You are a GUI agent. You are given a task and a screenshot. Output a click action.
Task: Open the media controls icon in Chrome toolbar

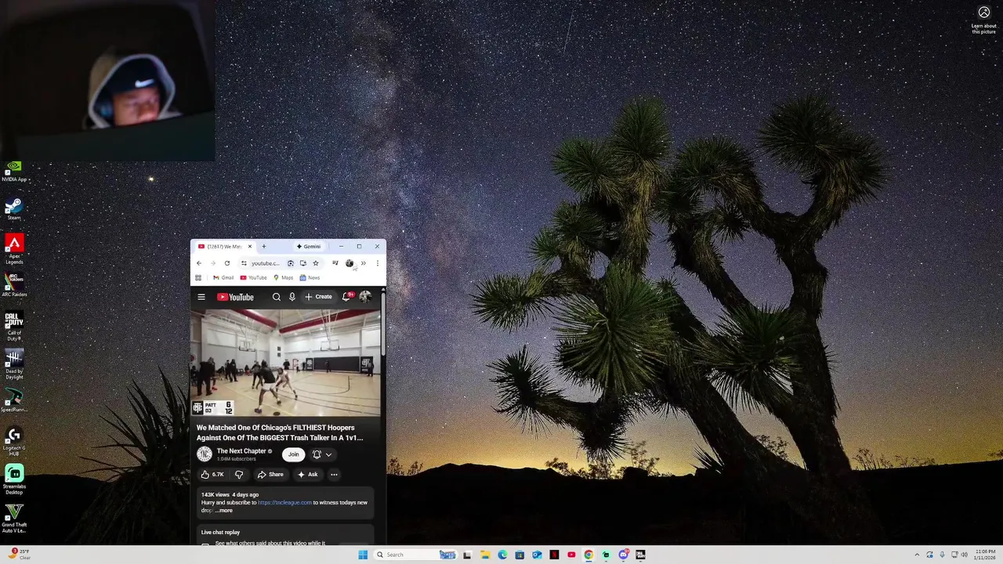tap(335, 263)
